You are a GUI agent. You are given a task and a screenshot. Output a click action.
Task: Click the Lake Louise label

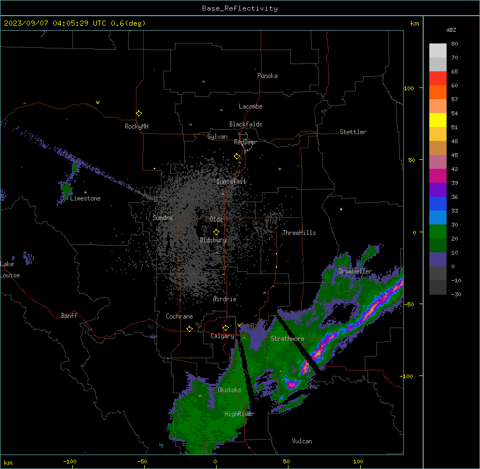(x=10, y=270)
